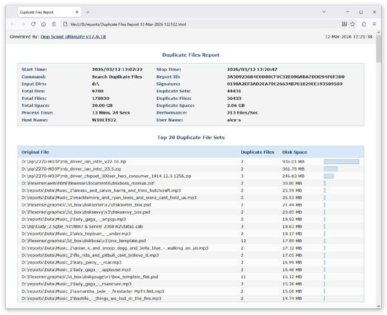Go back with the browser back arrow

13,24
